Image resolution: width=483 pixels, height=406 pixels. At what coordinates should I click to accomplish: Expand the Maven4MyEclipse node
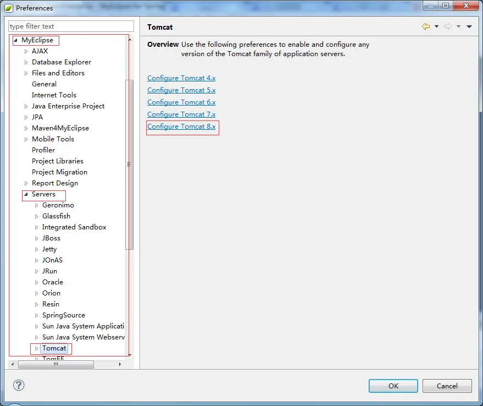[26, 128]
